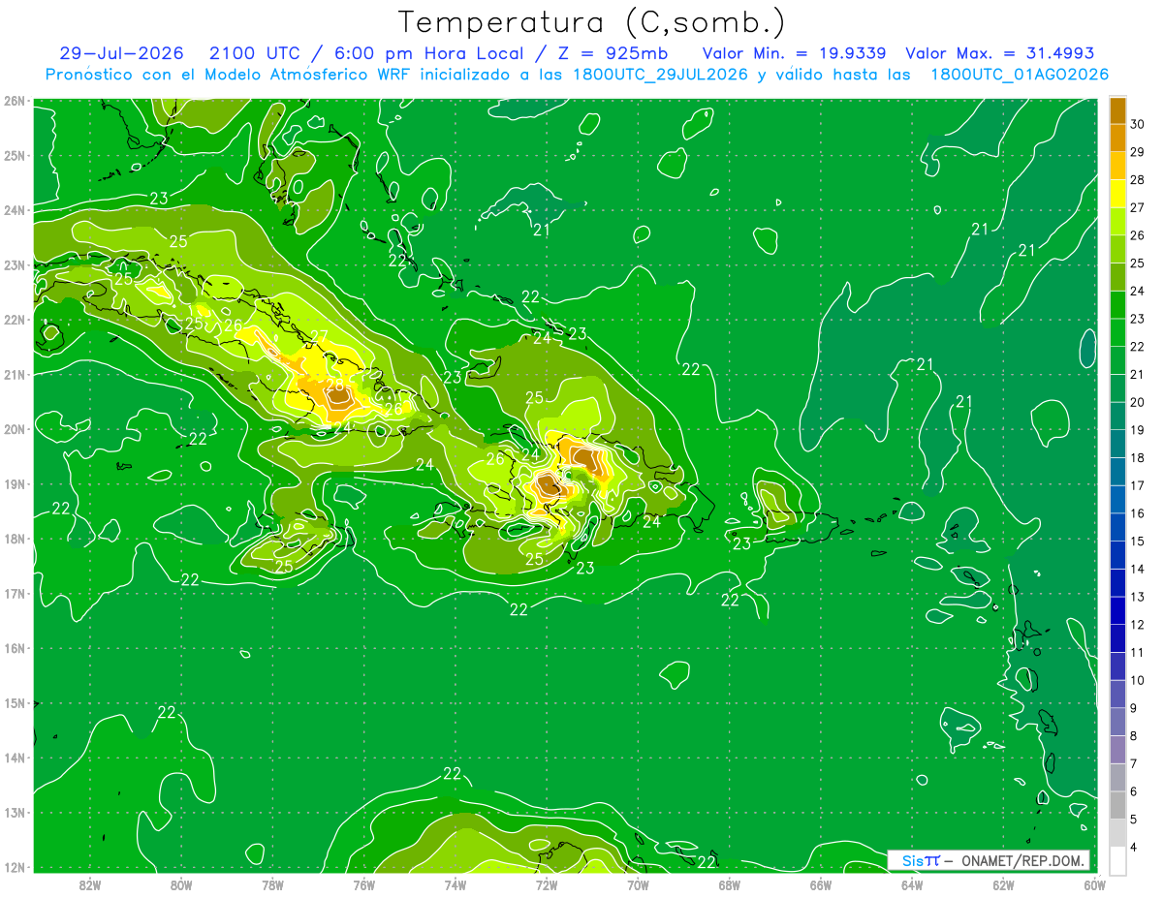Click legend scale value '29'
Viewport: 1163px width, 898px height.
pyautogui.click(x=1137, y=151)
